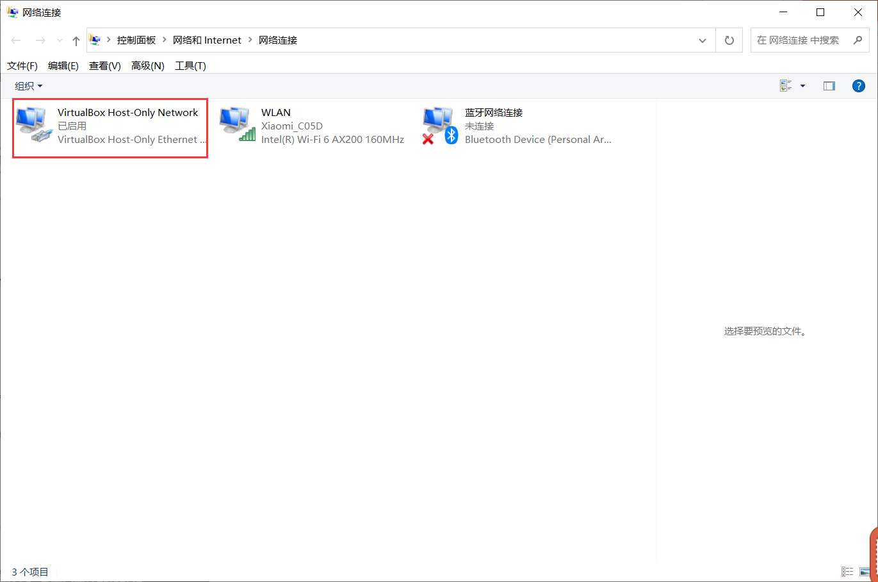Screen dimensions: 878x582
Task: Expand the address bar history dropdown
Action: point(703,40)
